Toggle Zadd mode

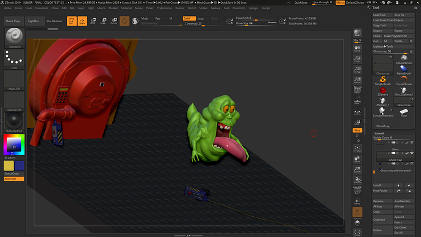(189, 18)
